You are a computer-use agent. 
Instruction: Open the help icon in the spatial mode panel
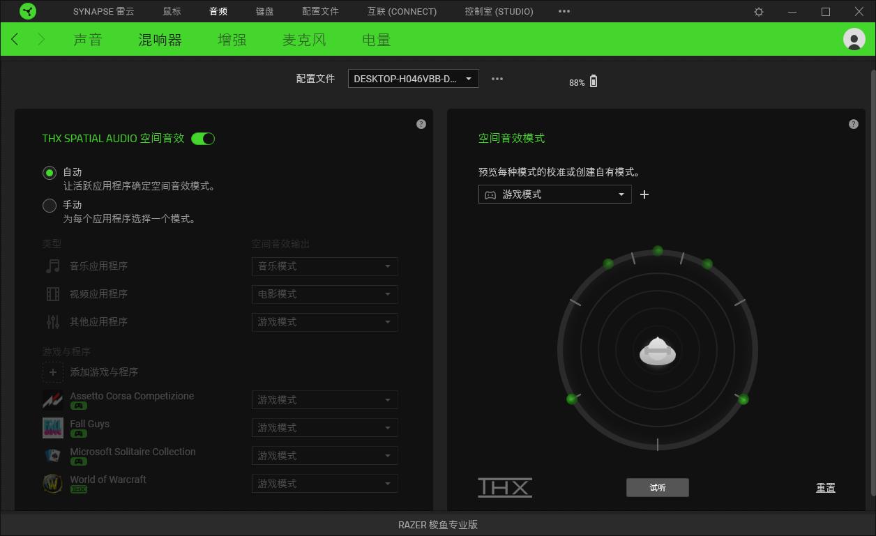pos(854,124)
